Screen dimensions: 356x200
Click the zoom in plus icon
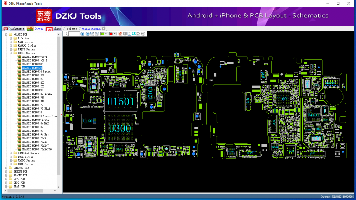pos(83,34)
